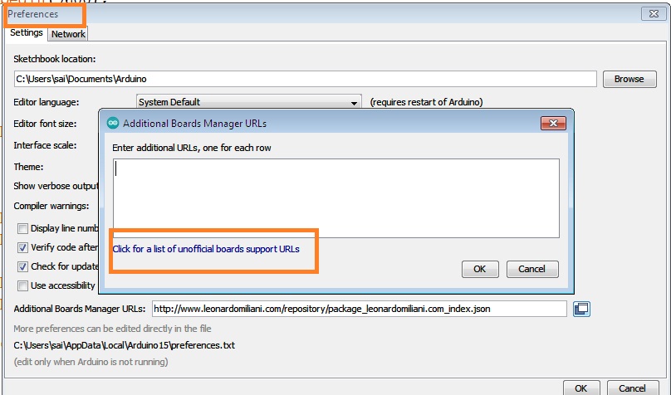Focus the Sketchbook location path field

(x=305, y=79)
